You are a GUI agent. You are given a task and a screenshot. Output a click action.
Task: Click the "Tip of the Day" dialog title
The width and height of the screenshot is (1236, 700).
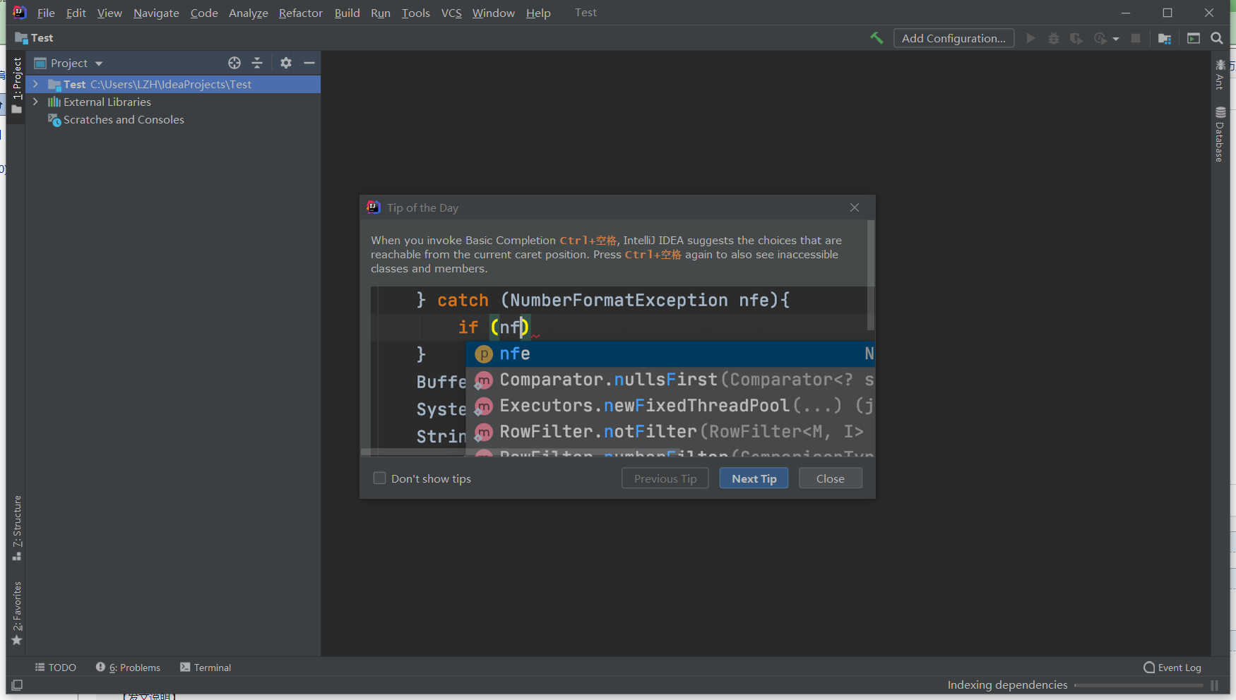pyautogui.click(x=422, y=207)
